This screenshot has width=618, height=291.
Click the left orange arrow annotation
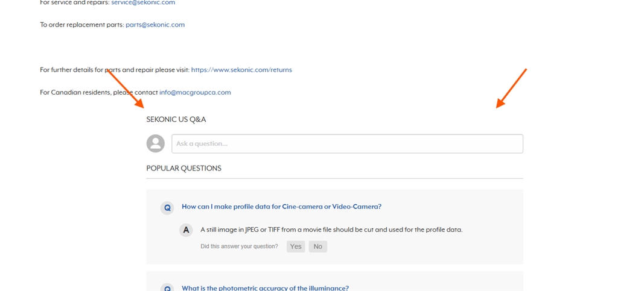[126, 89]
